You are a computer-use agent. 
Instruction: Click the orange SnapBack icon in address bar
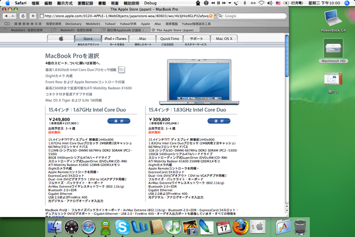click(x=211, y=16)
